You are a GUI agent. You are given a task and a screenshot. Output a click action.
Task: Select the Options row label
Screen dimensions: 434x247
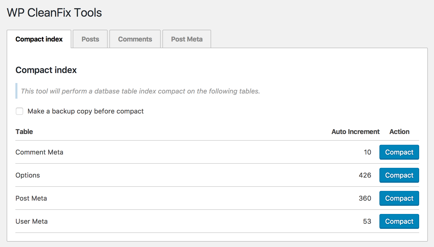pyautogui.click(x=28, y=175)
